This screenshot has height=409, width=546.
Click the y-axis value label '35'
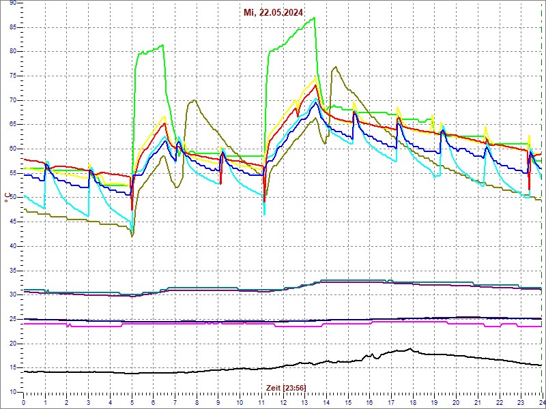[x=13, y=271]
